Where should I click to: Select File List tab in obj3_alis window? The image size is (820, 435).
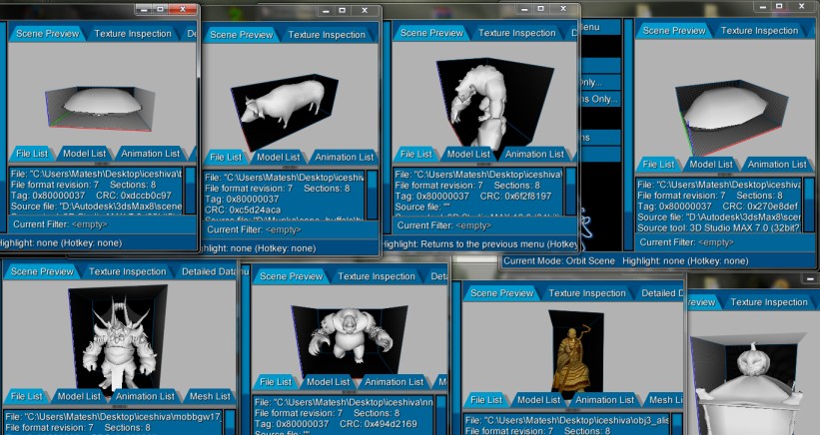(x=485, y=400)
